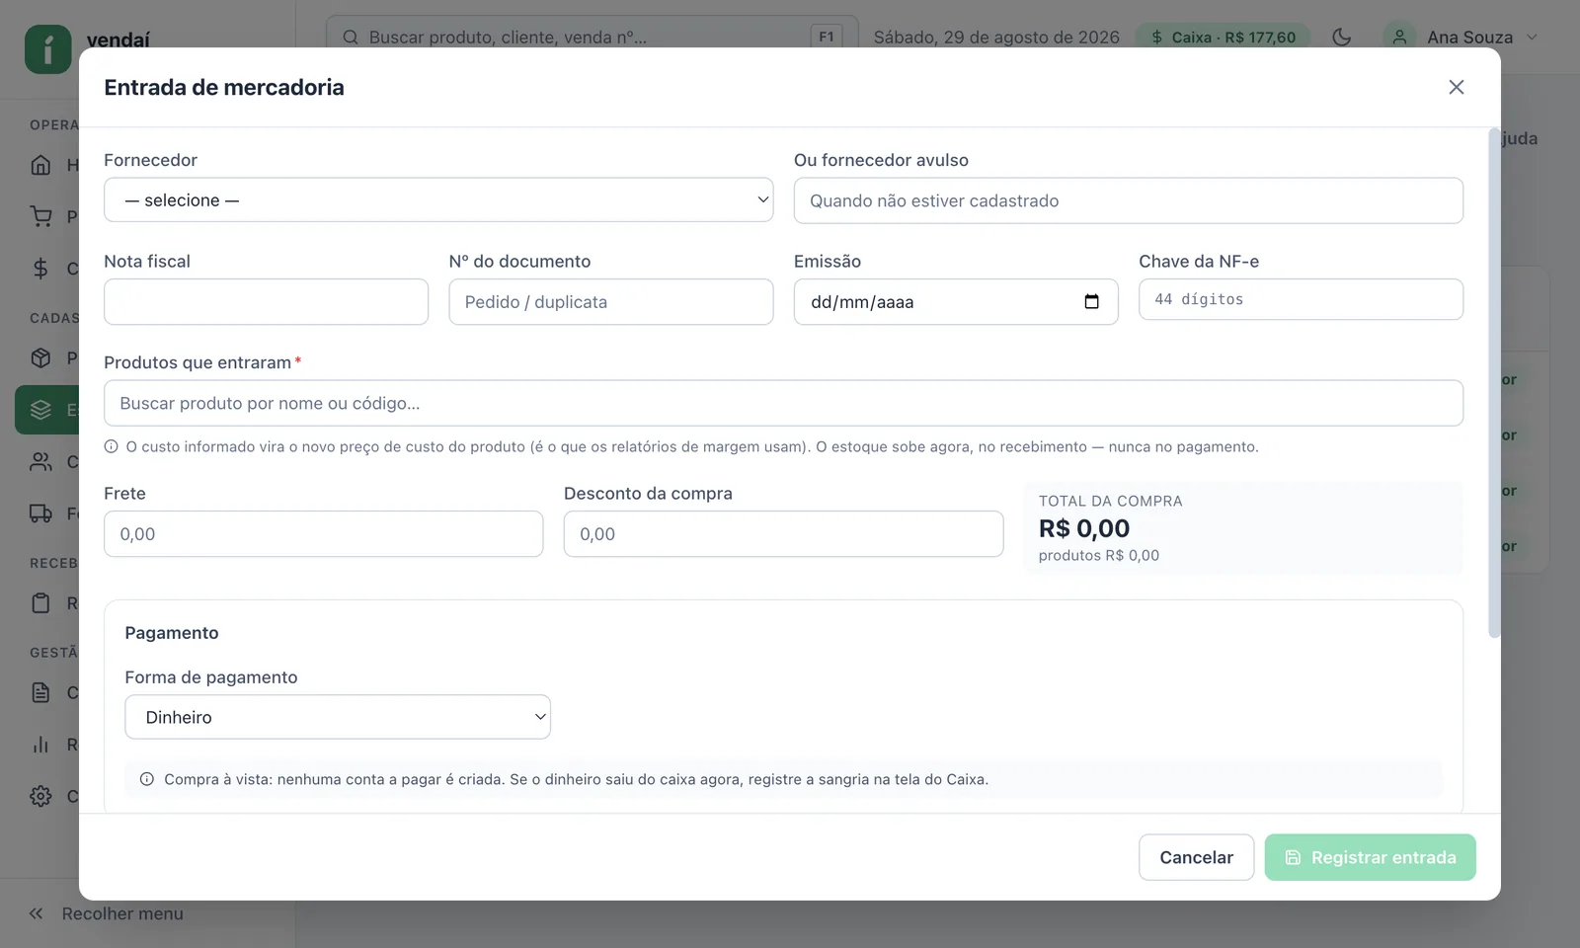Toggle dark mode moon icon
This screenshot has width=1580, height=948.
tap(1341, 37)
